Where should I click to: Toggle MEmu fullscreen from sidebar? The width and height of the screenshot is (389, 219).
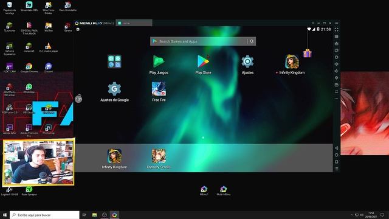(x=336, y=30)
